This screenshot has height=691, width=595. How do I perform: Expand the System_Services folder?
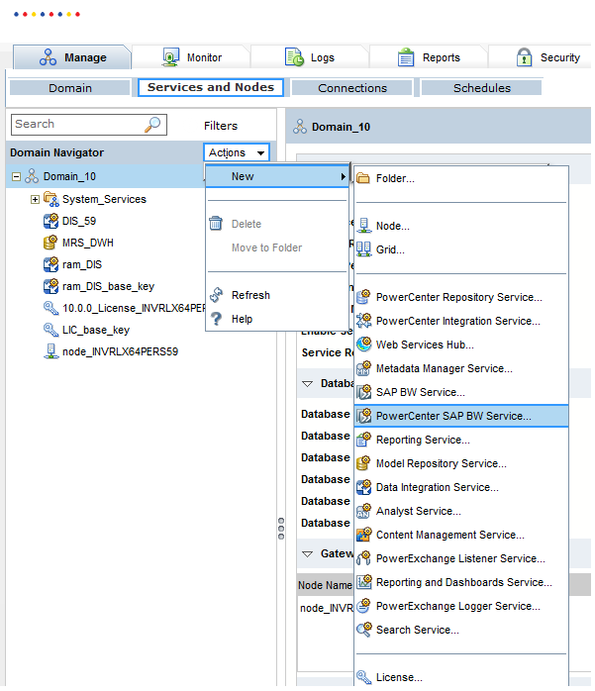[x=35, y=199]
